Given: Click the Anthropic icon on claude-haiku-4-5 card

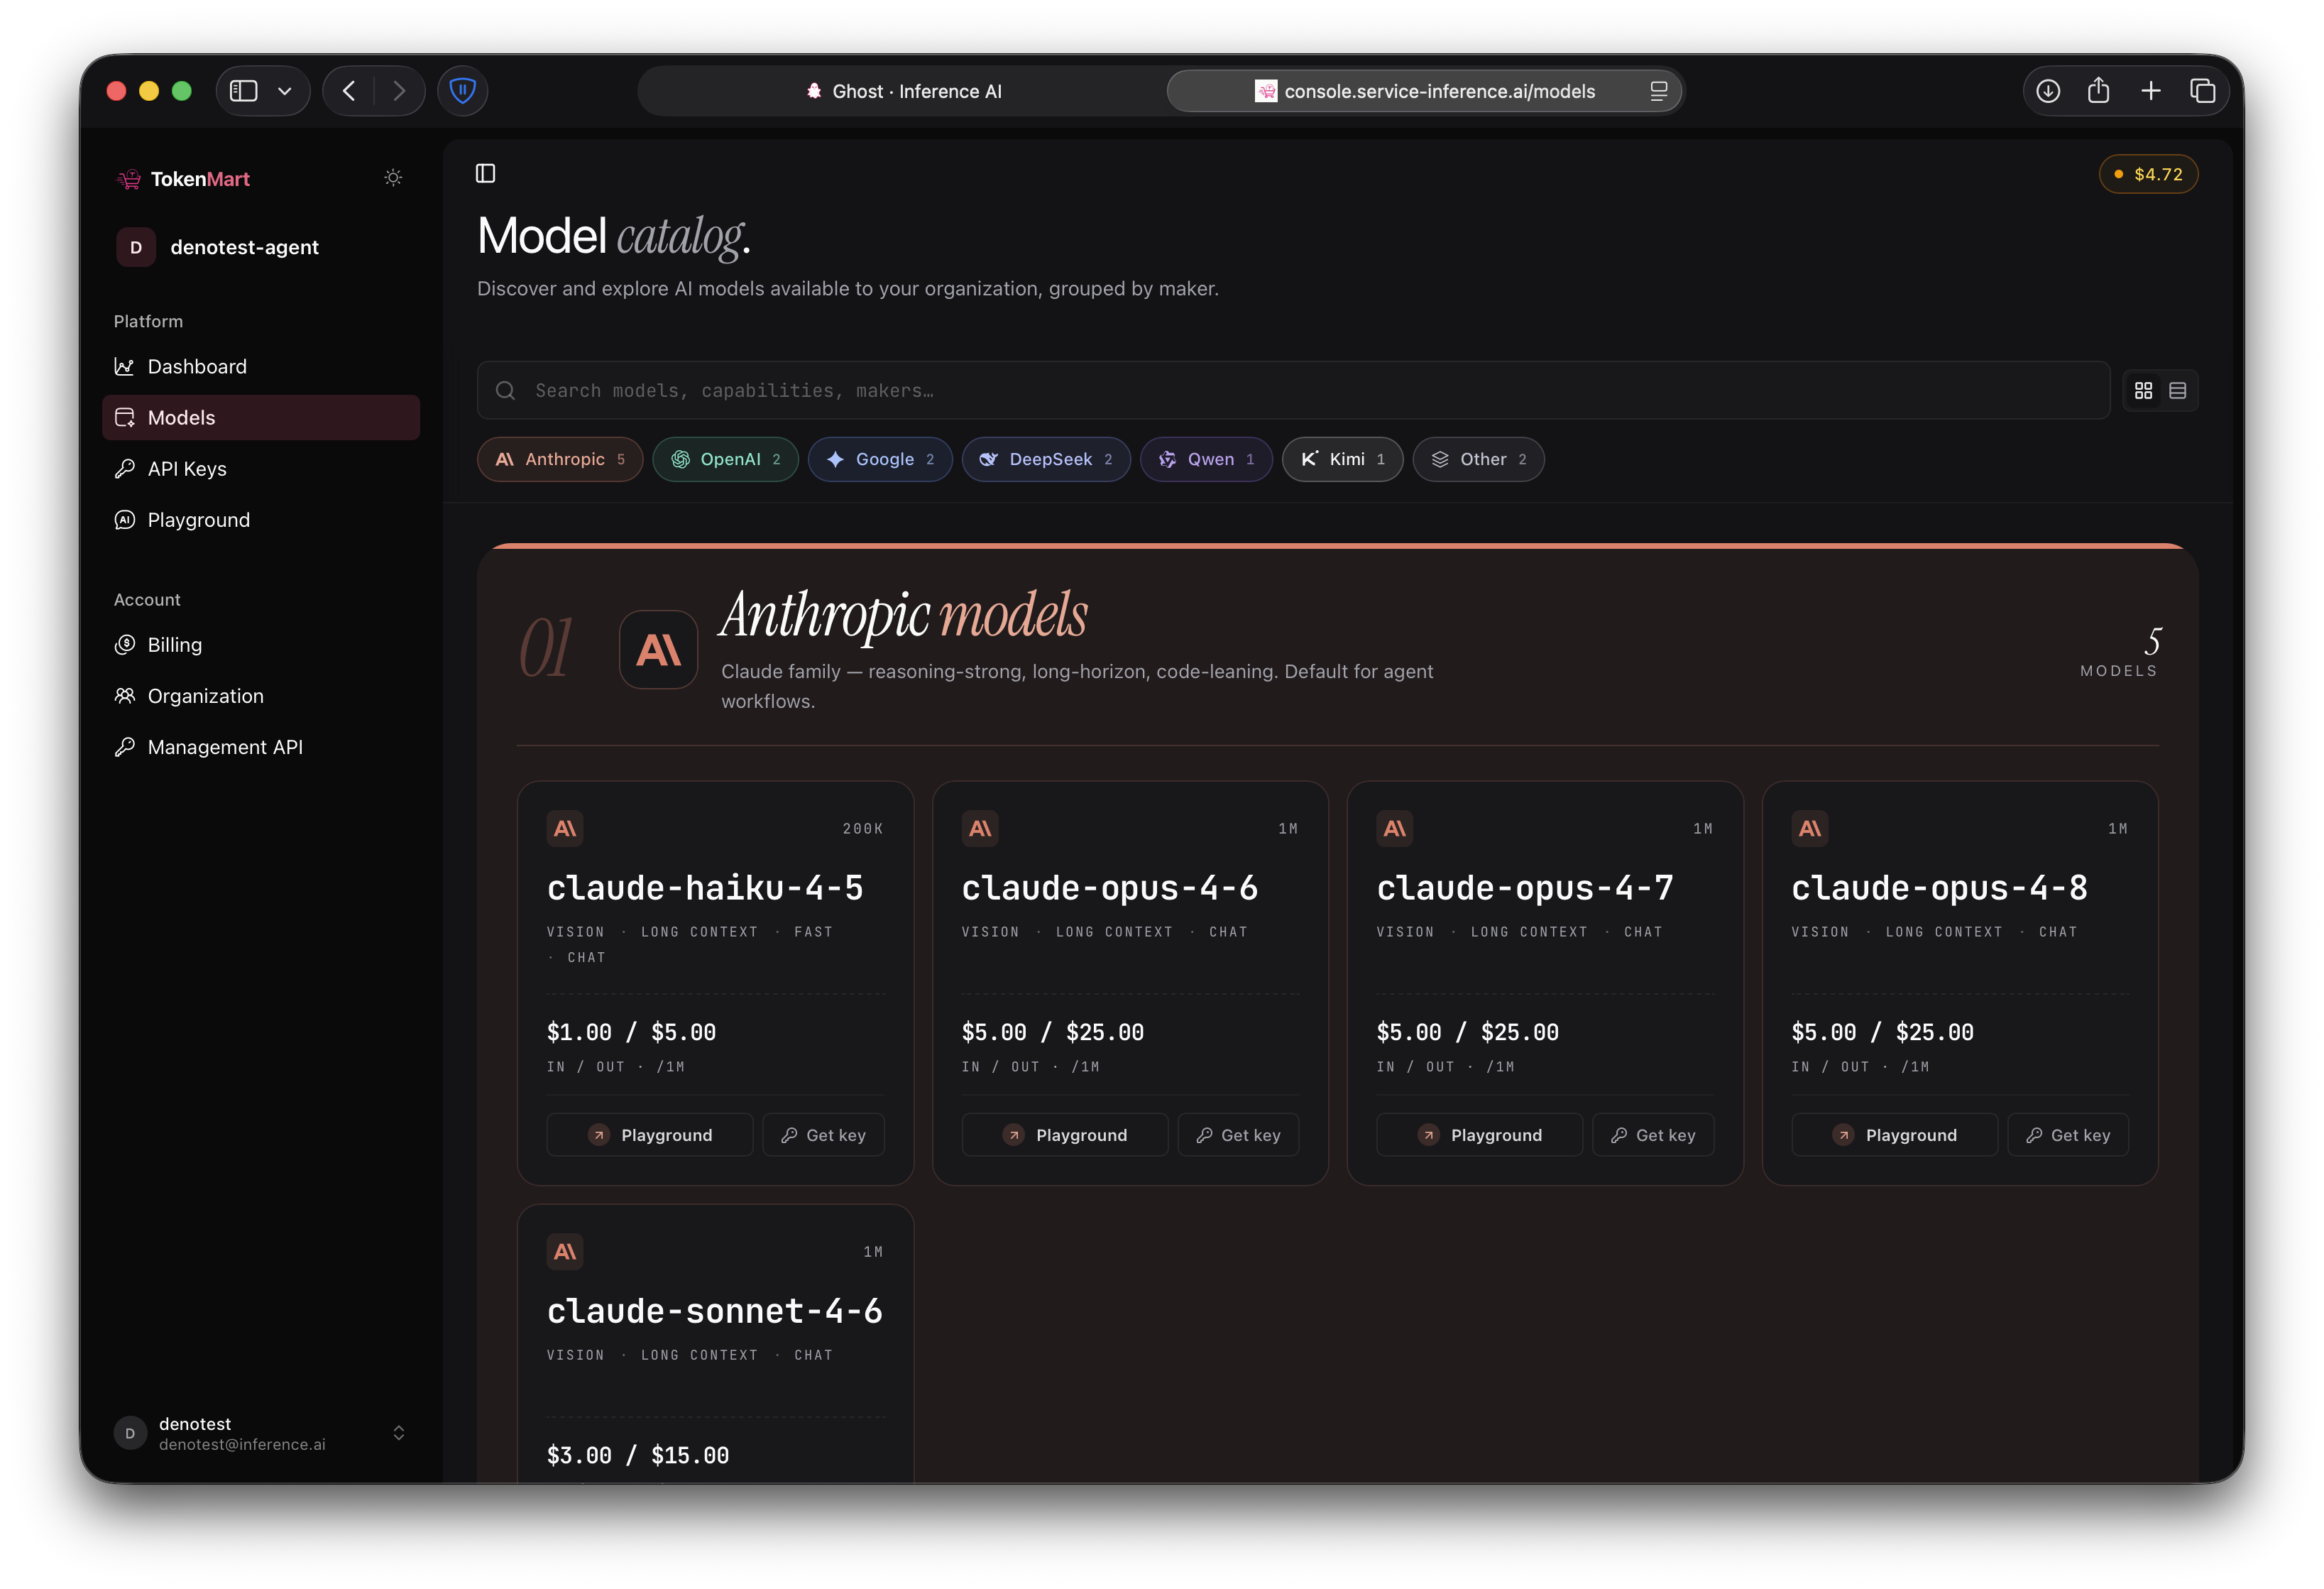Looking at the screenshot, I should (565, 828).
